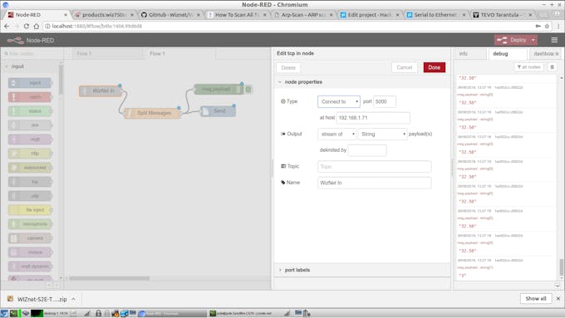Click the Delete button in edit panel
The width and height of the screenshot is (565, 318).
click(288, 68)
